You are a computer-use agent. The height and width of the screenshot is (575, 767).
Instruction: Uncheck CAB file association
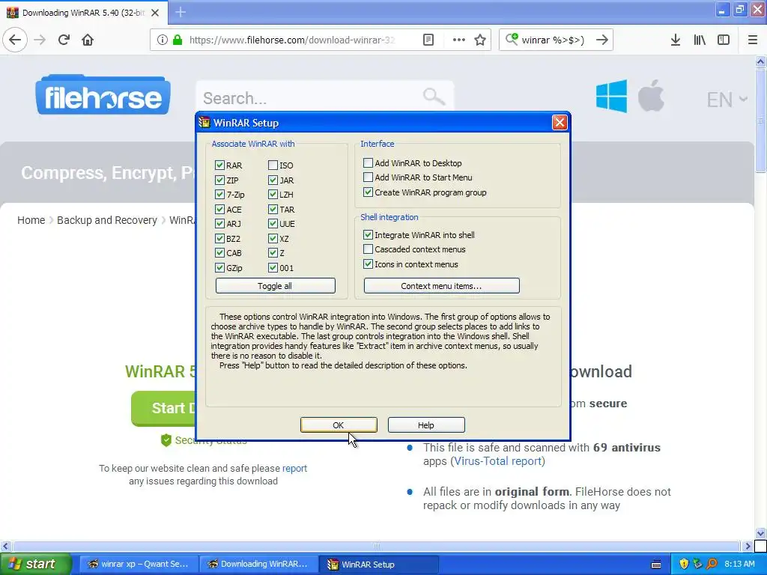[x=219, y=253]
